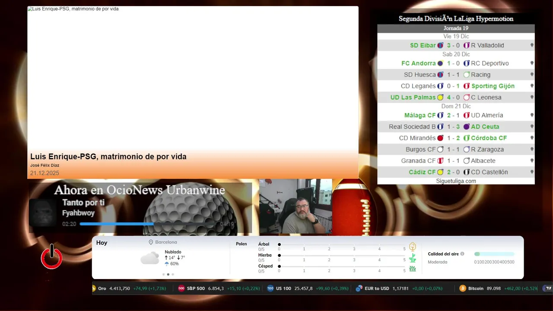This screenshot has height=311, width=553.
Task: Click the Hoy weather heading
Action: (x=102, y=243)
